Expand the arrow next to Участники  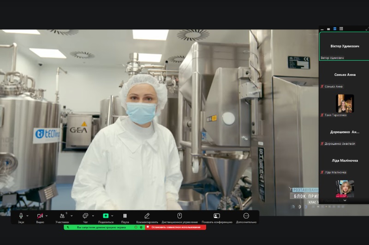point(71,216)
